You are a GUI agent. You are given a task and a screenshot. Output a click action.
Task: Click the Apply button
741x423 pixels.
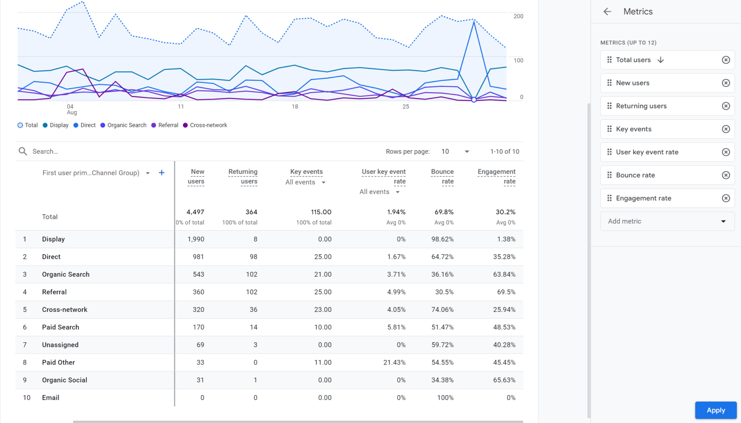point(716,410)
